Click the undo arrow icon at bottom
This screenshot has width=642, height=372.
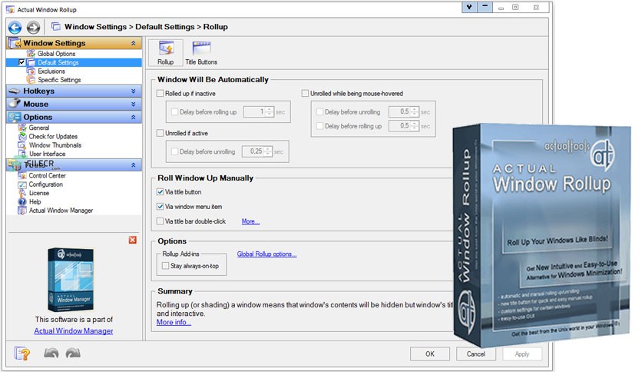tap(51, 353)
